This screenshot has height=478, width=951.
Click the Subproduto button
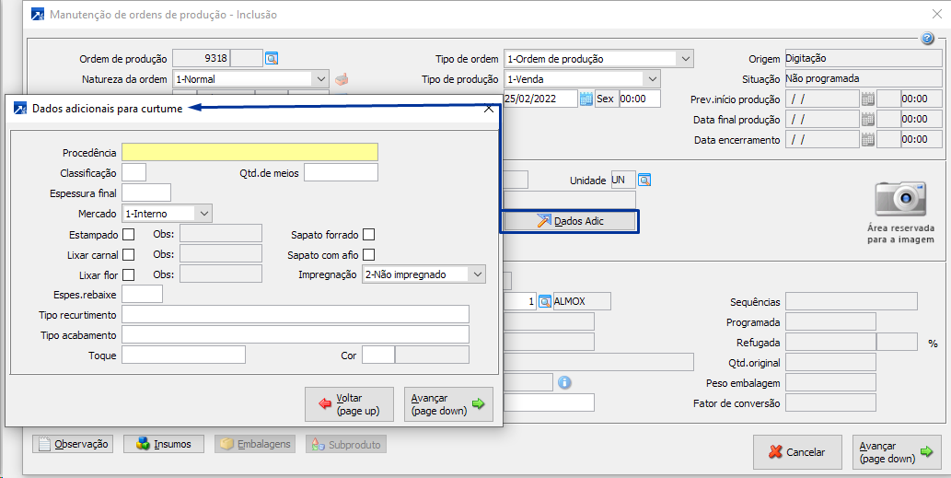(346, 445)
